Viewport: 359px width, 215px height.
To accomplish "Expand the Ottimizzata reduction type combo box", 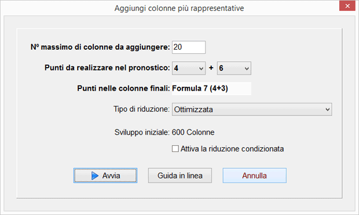I will tap(252, 109).
